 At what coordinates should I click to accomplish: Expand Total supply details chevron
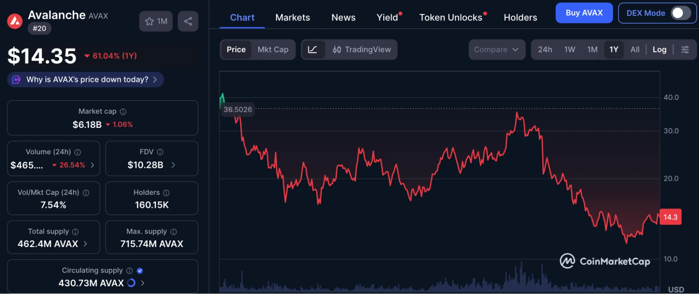coord(85,244)
